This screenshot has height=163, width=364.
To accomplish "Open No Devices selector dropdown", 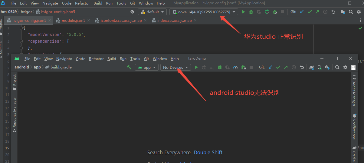I will click(175, 67).
